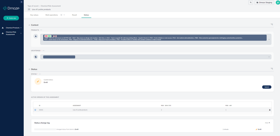
Task: Hide the Status change log
Action: (267, 123)
